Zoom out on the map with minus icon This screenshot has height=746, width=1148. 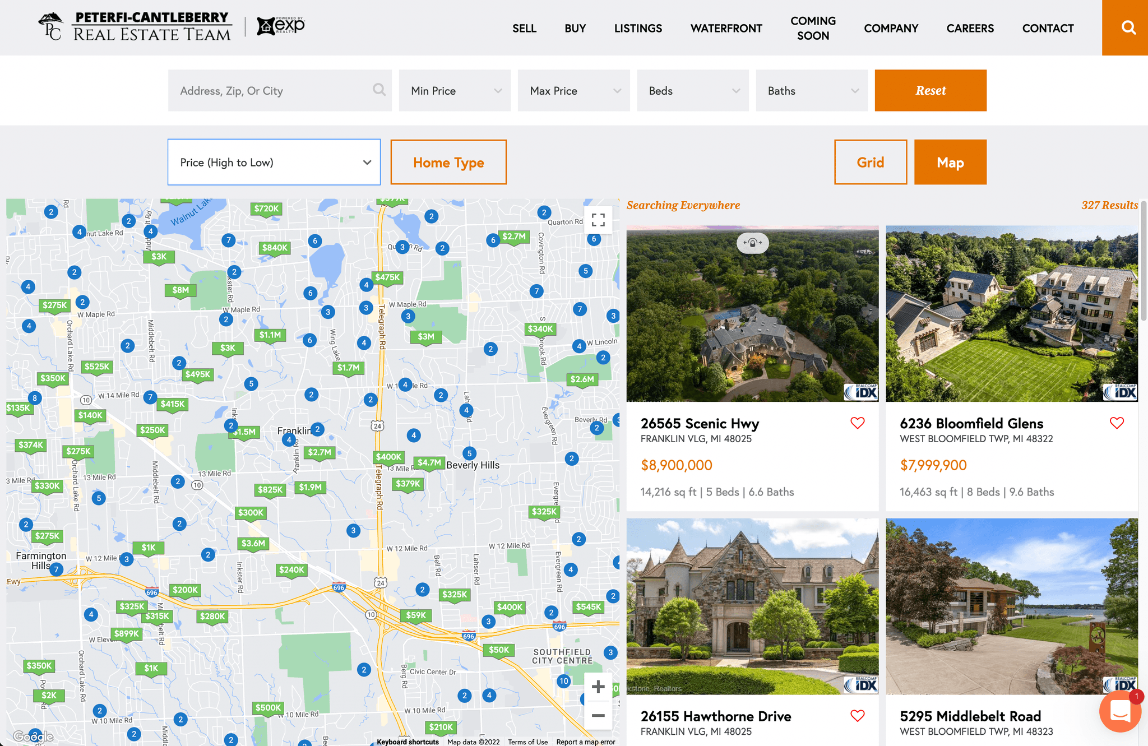pyautogui.click(x=598, y=715)
